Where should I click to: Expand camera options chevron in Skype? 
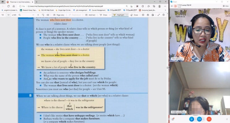203,119
